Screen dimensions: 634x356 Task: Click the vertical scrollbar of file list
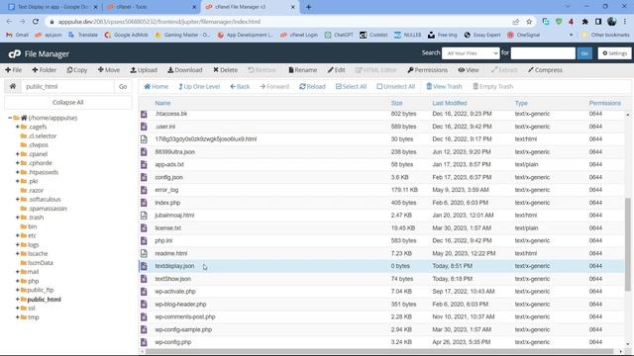click(627, 244)
